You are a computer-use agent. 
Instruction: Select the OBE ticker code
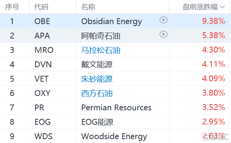42,21
